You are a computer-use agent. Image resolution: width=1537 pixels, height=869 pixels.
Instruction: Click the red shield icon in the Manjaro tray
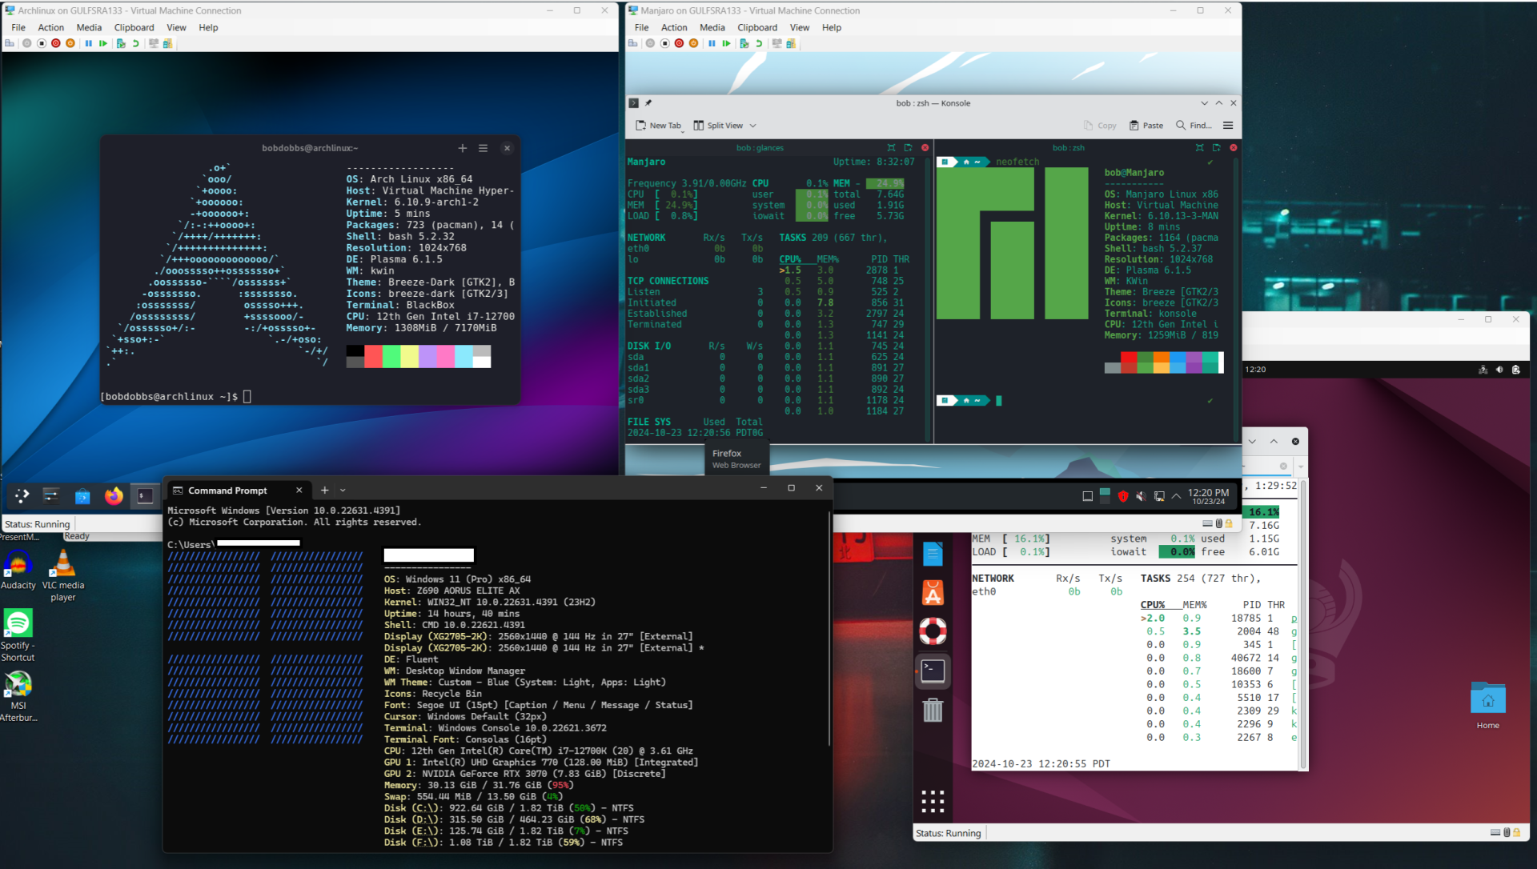click(1122, 496)
